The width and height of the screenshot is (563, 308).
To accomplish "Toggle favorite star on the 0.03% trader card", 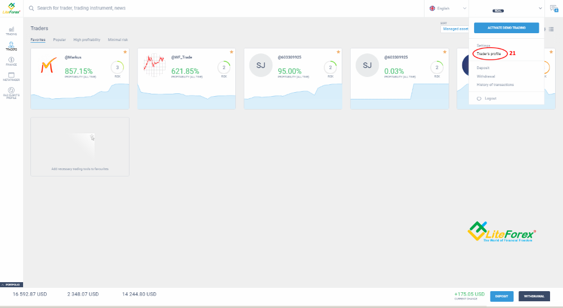I will coord(445,52).
